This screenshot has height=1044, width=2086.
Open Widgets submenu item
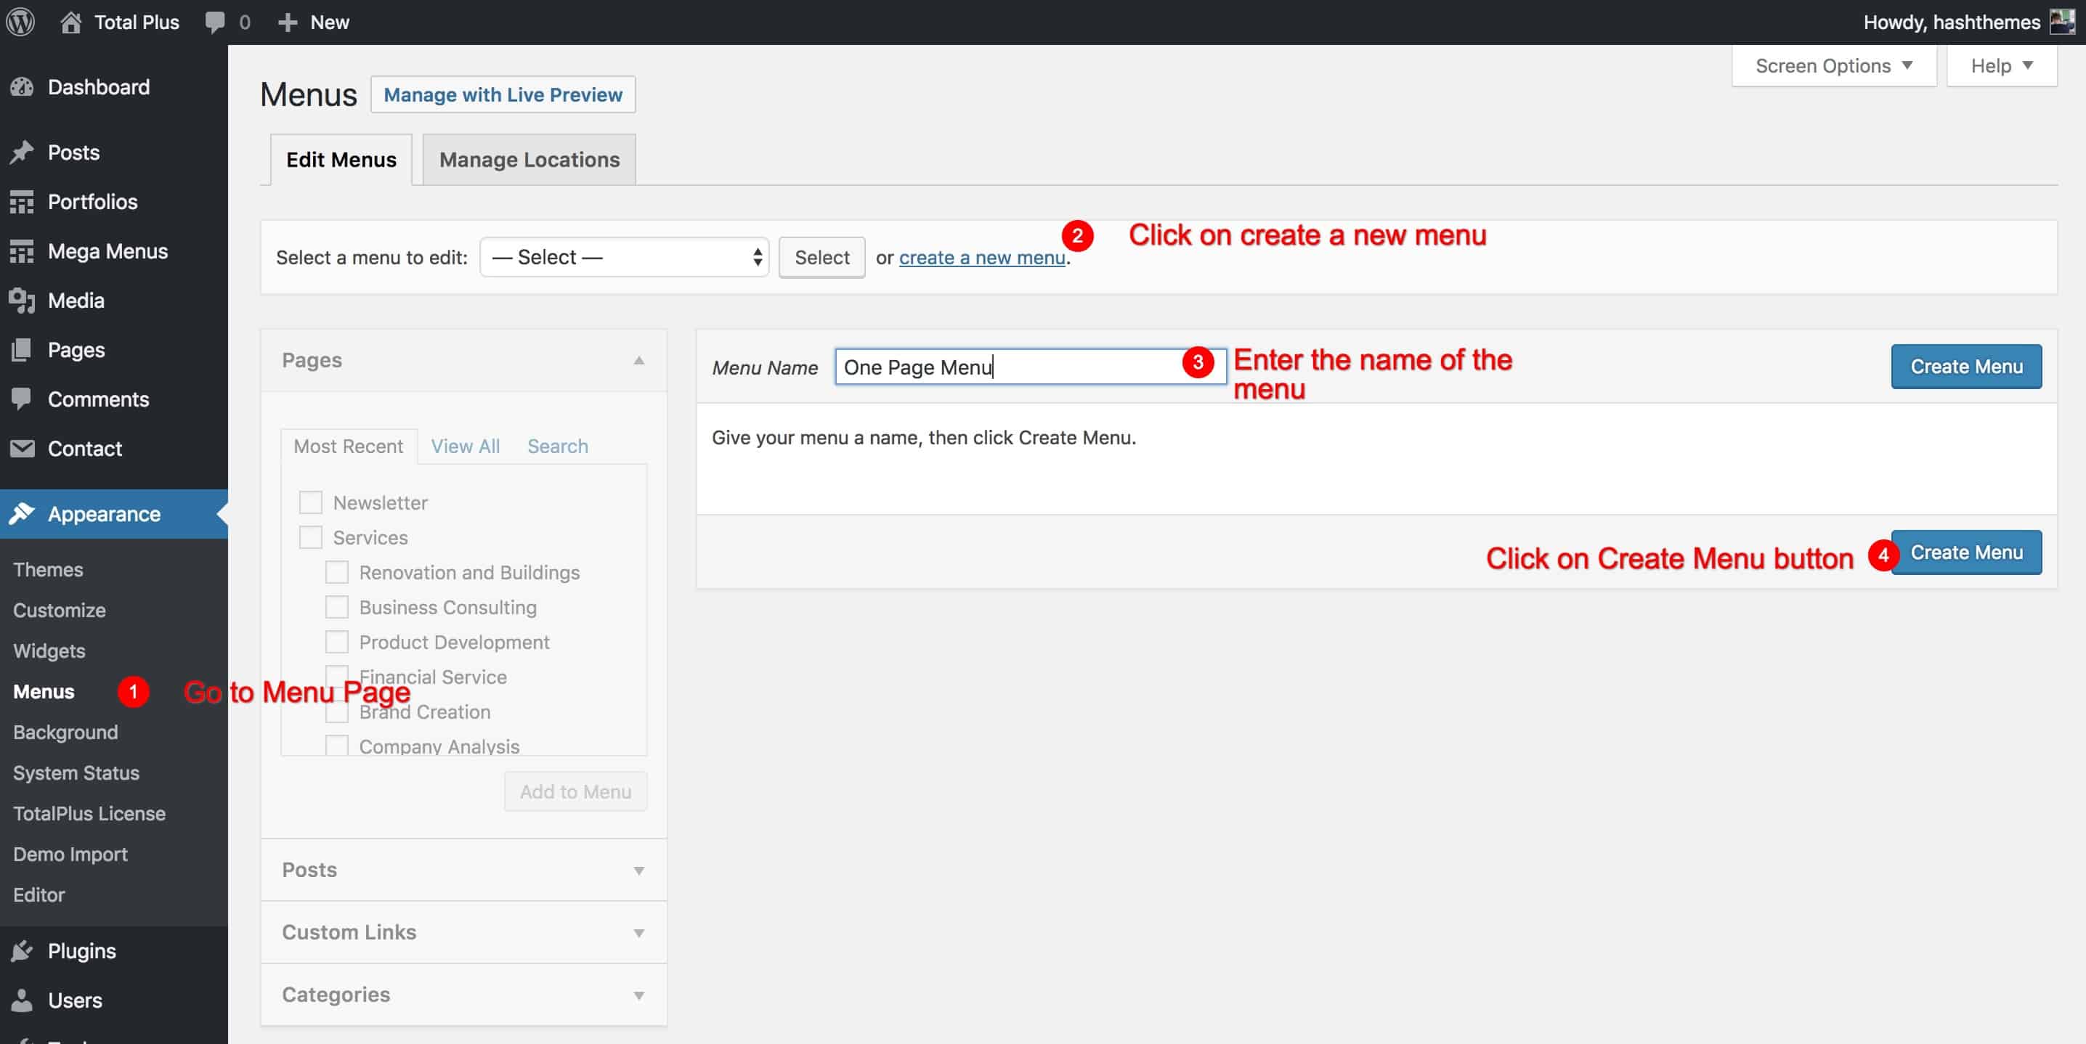[x=49, y=651]
